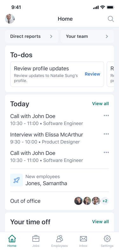Open the rocket New employees icon
This screenshot has width=119, height=251.
17,180
